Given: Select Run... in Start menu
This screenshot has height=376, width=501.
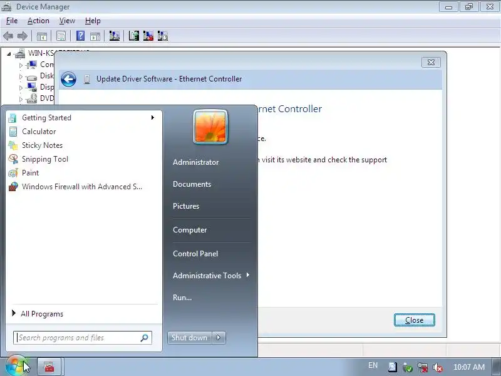Looking at the screenshot, I should 182,297.
